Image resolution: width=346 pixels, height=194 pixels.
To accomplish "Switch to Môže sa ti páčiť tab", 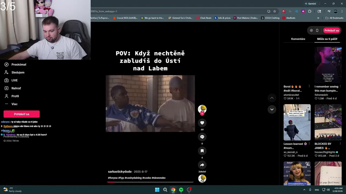I will pos(327,39).
